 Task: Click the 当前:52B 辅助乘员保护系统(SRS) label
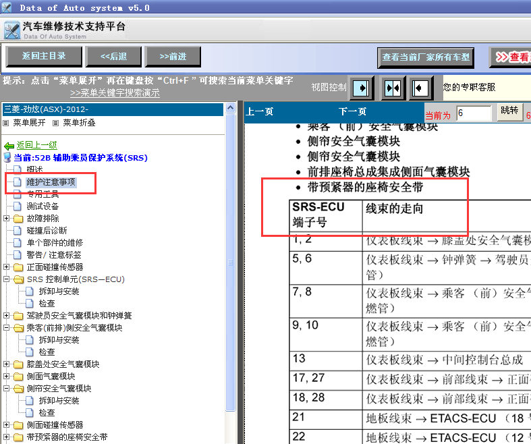tap(80, 158)
